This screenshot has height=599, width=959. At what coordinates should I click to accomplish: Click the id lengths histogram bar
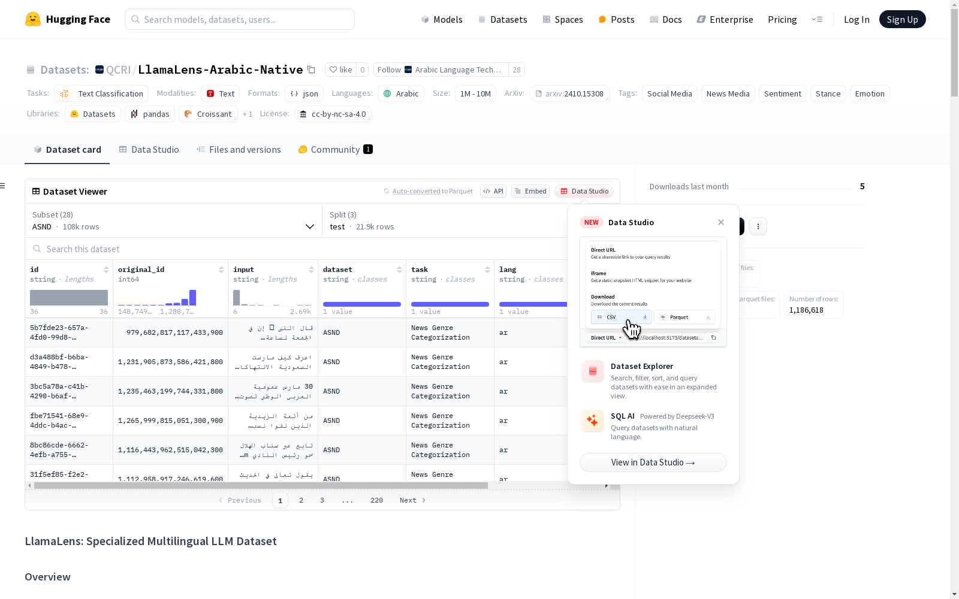pyautogui.click(x=69, y=298)
